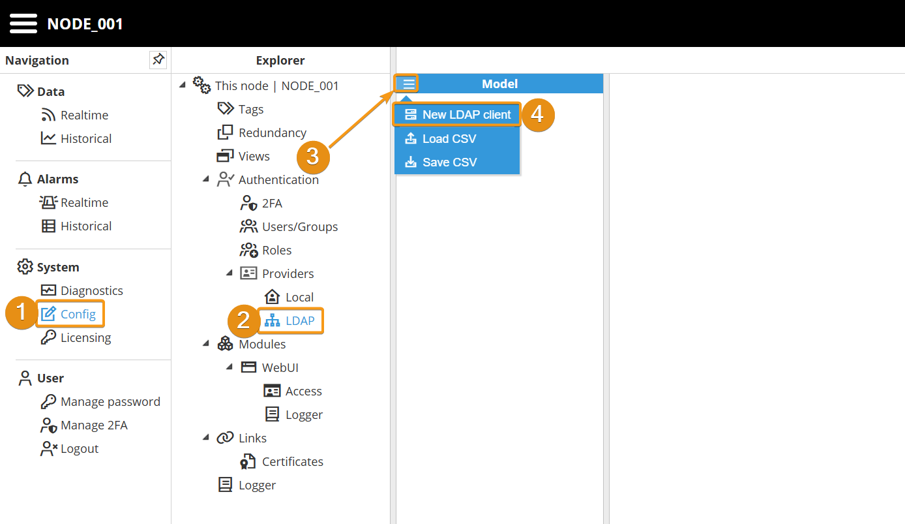Open the main hamburger menu in header
The width and height of the screenshot is (905, 524).
pyautogui.click(x=23, y=24)
